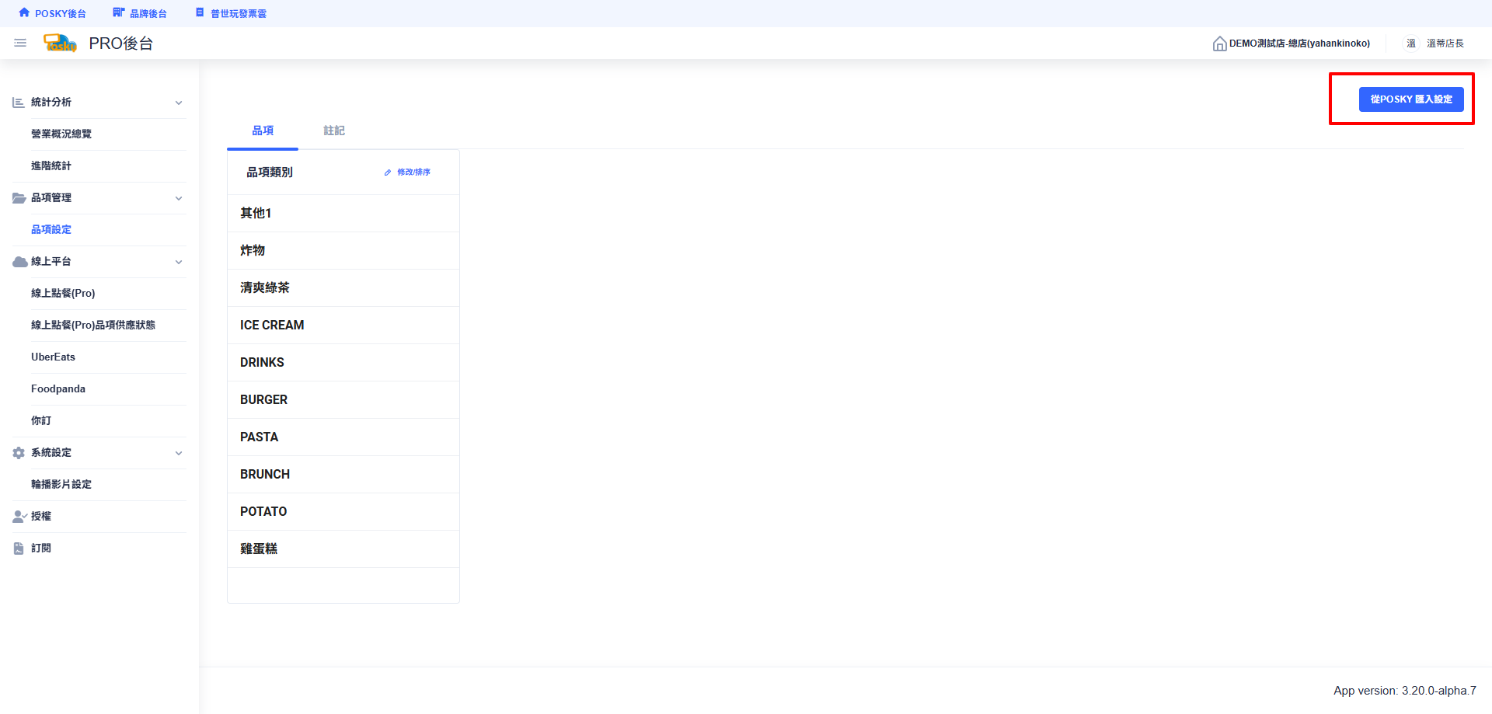Click the PRO後台 title text
The image size is (1492, 714).
tap(120, 44)
